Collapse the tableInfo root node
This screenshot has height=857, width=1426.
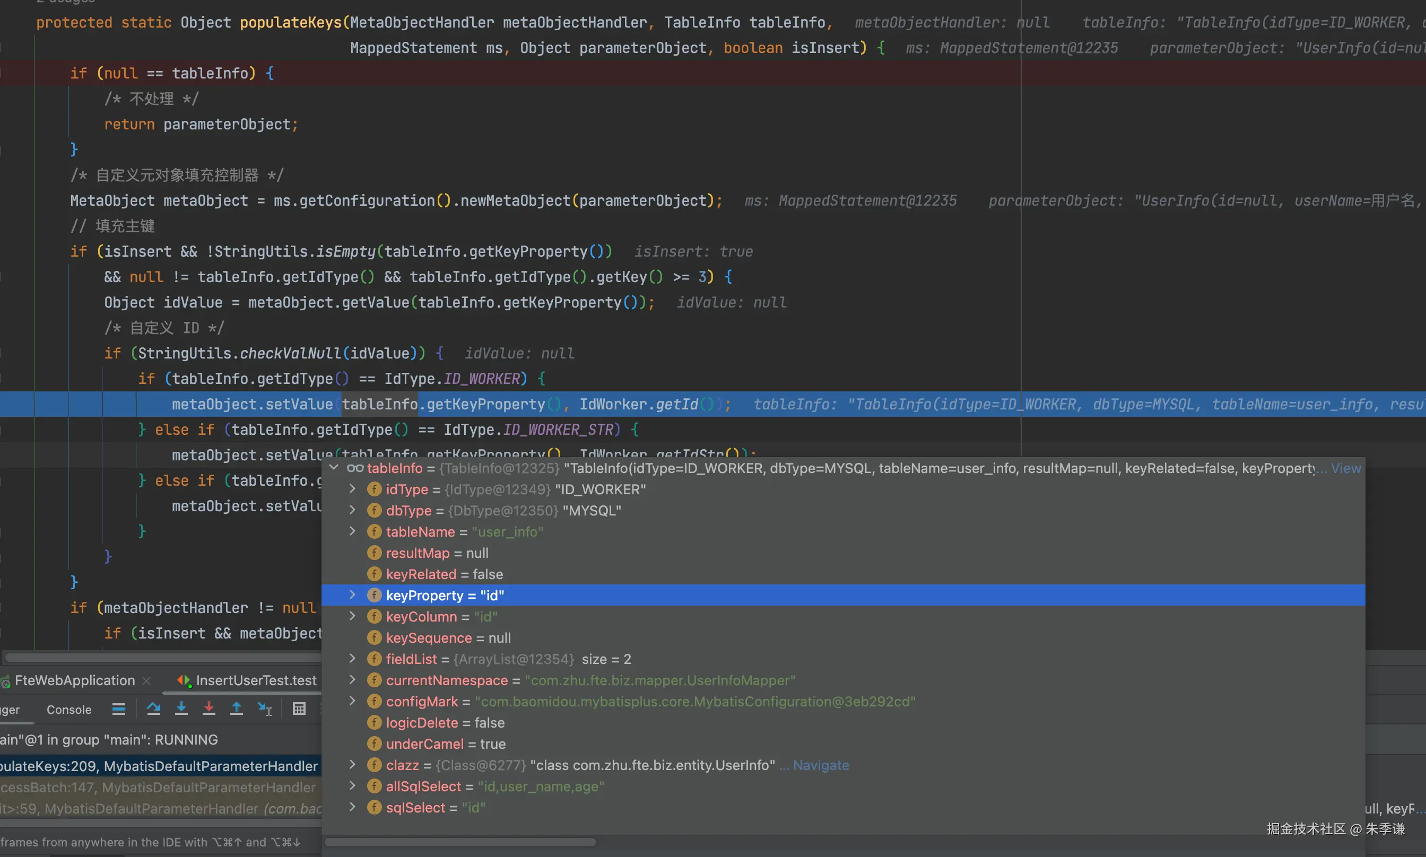[x=334, y=468]
